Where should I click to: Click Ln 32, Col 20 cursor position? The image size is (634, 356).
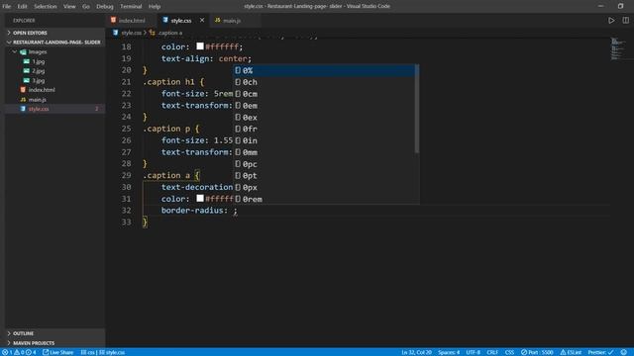pos(416,352)
